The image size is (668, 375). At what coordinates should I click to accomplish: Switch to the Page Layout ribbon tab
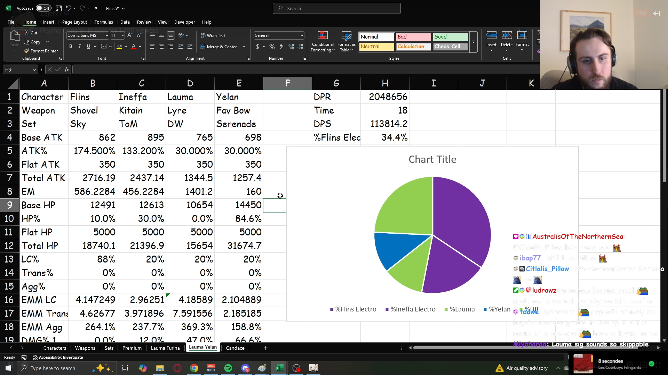click(74, 22)
